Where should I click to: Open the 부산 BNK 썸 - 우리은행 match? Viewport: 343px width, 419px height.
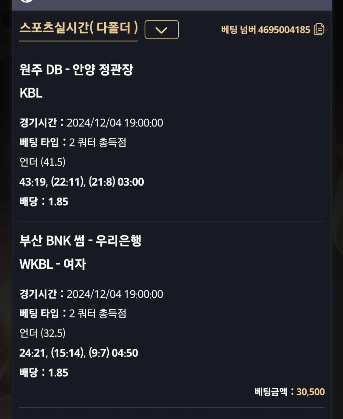coord(80,241)
